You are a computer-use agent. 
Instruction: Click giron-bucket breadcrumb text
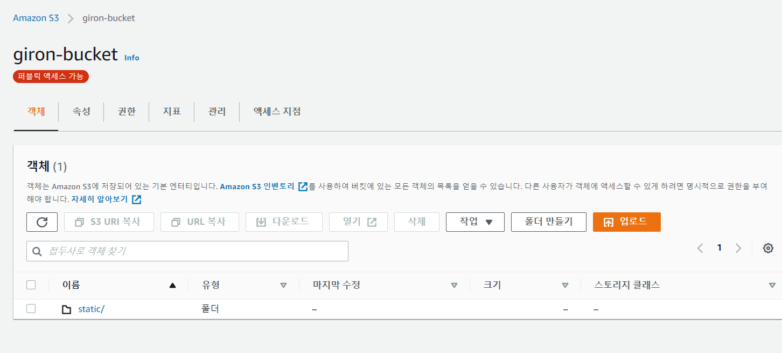click(x=109, y=18)
